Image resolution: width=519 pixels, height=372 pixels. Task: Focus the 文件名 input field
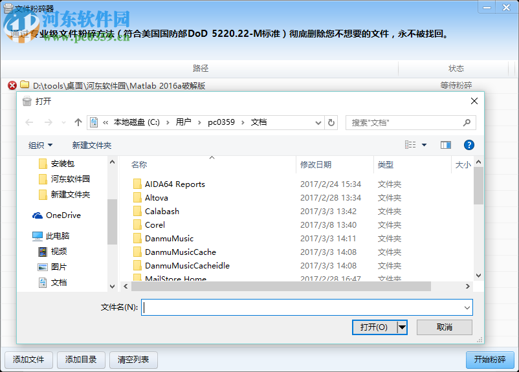coord(307,307)
